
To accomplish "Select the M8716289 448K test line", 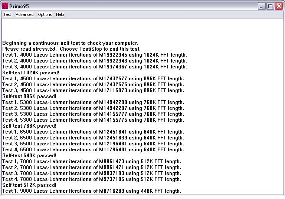I will 92,191.
